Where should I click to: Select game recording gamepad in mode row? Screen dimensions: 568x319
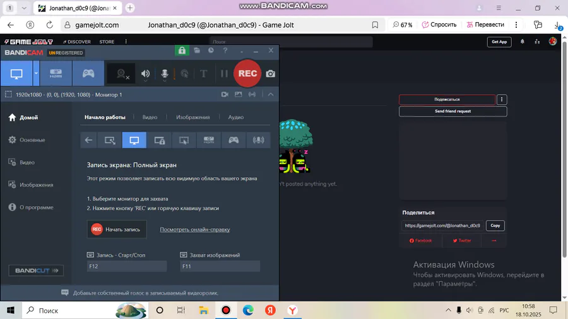[x=234, y=140]
